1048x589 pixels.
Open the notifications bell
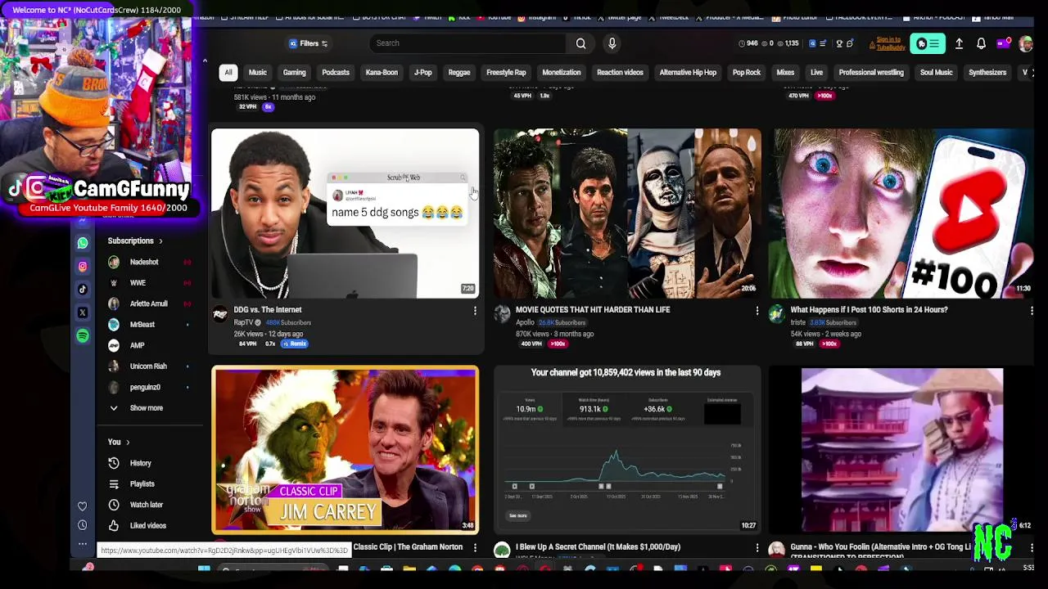point(981,43)
